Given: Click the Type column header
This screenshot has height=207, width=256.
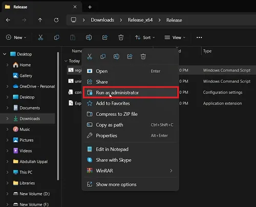Looking at the screenshot, I should coord(207,51).
